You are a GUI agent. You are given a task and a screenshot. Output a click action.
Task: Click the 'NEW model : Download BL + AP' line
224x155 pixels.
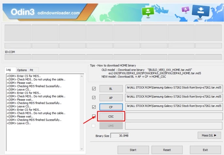click(134, 77)
